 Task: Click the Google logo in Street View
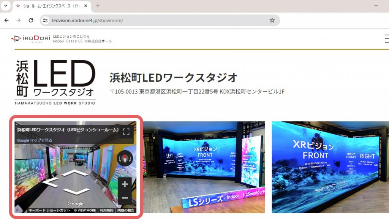pyautogui.click(x=76, y=204)
